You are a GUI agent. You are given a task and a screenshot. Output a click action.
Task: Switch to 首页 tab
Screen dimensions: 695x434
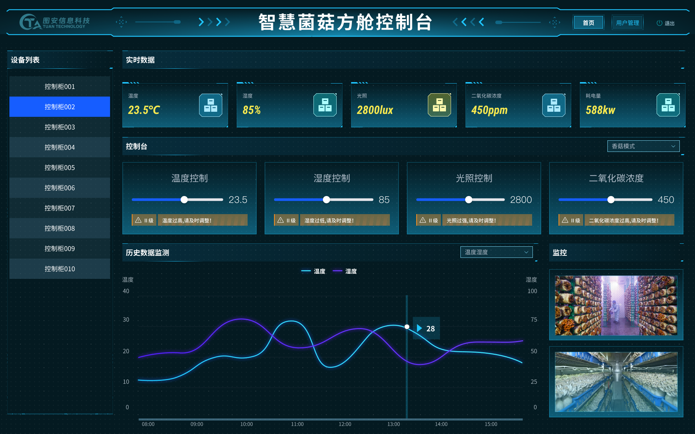[x=588, y=22]
